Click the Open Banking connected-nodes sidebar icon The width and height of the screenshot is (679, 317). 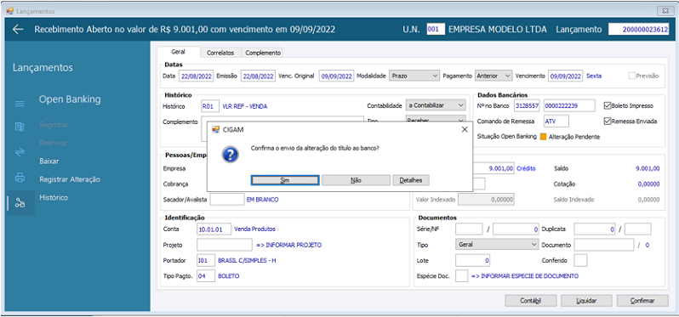pyautogui.click(x=20, y=203)
